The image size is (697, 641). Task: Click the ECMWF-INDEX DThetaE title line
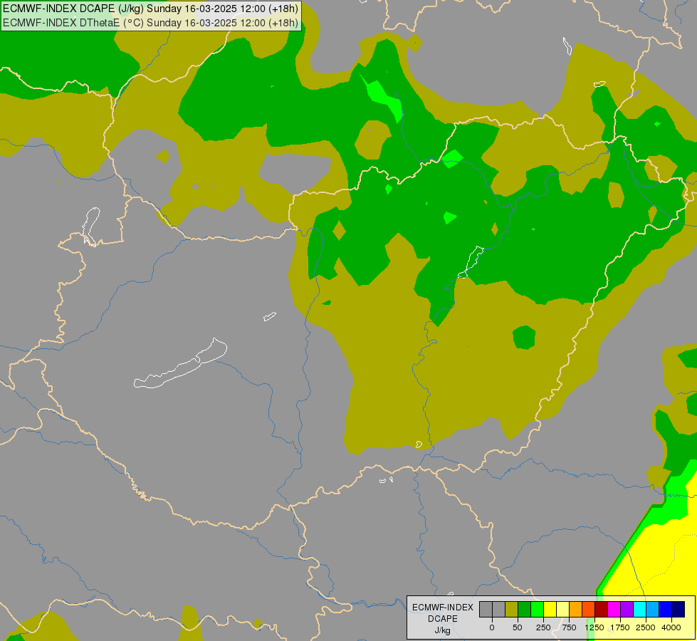150,22
